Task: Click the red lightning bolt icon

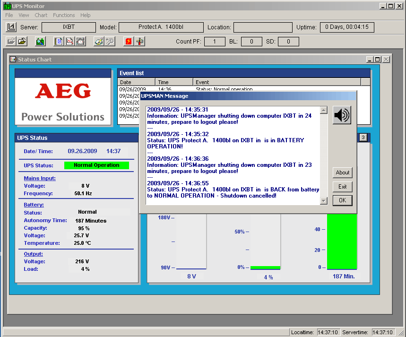Action: coord(129,42)
